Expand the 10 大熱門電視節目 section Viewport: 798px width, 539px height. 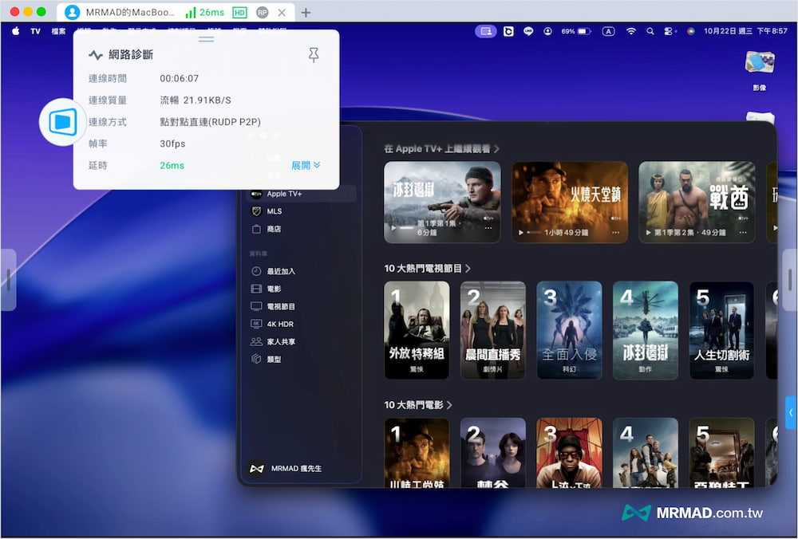427,269
